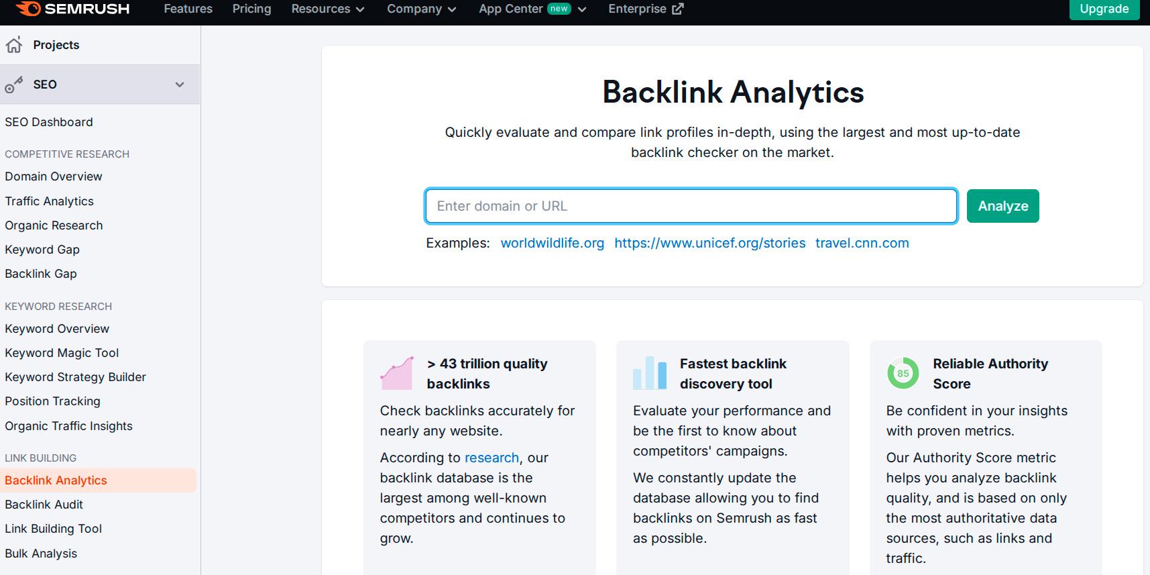This screenshot has width=1150, height=575.
Task: Click the Semrush flame logo icon
Action: [x=27, y=9]
